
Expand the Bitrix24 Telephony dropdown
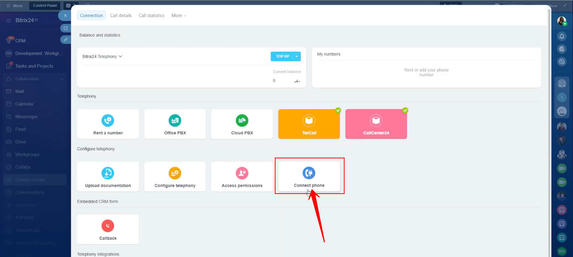tap(102, 56)
